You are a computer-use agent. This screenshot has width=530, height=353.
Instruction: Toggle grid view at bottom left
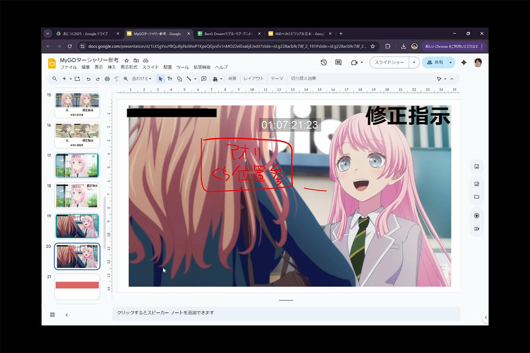52,315
